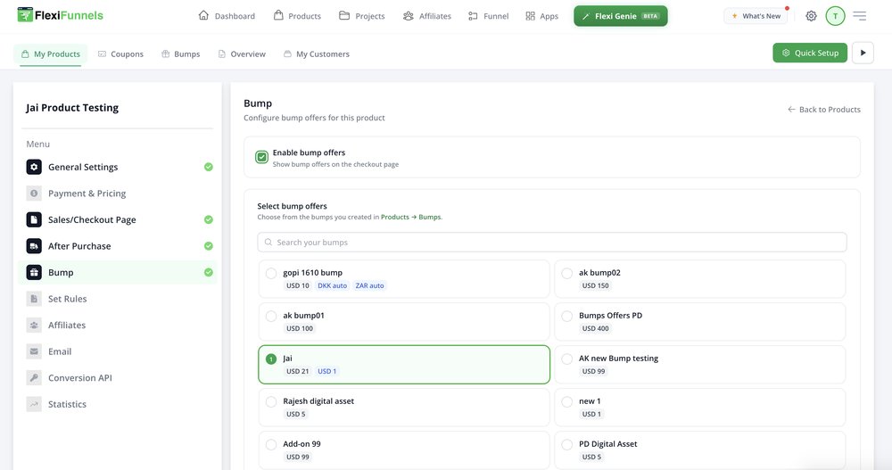Select the ak bump02 radio
The image size is (892, 470).
[567, 273]
